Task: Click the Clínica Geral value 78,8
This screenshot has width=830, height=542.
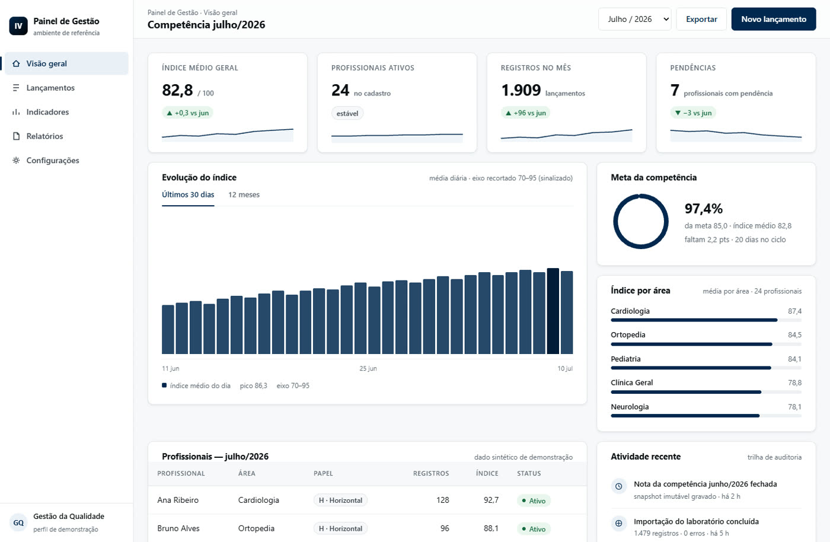Action: (794, 383)
